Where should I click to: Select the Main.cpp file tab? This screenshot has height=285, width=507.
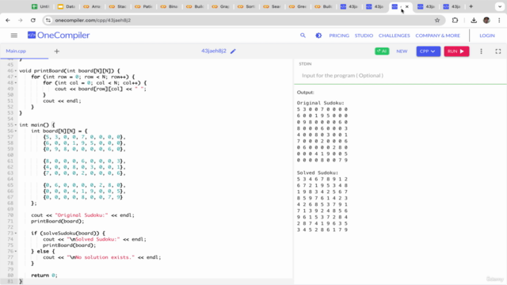pos(16,51)
